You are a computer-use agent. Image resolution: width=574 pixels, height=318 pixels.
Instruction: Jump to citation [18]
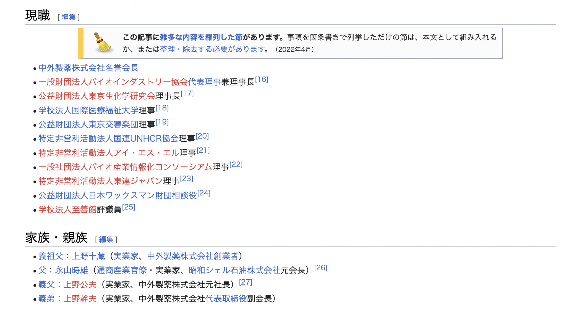[x=162, y=108]
